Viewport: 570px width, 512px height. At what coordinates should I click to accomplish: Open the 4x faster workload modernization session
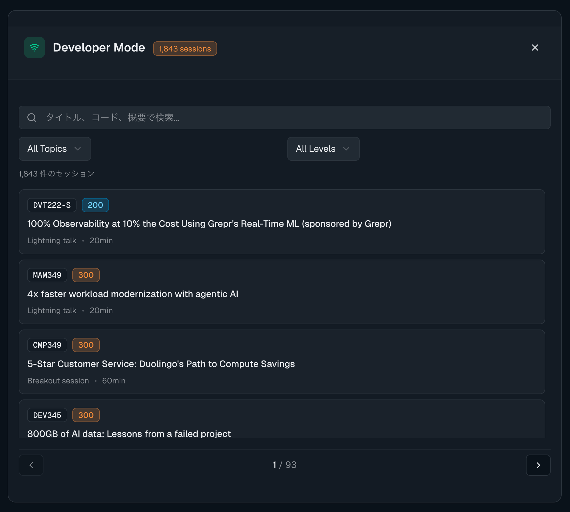pyautogui.click(x=133, y=294)
